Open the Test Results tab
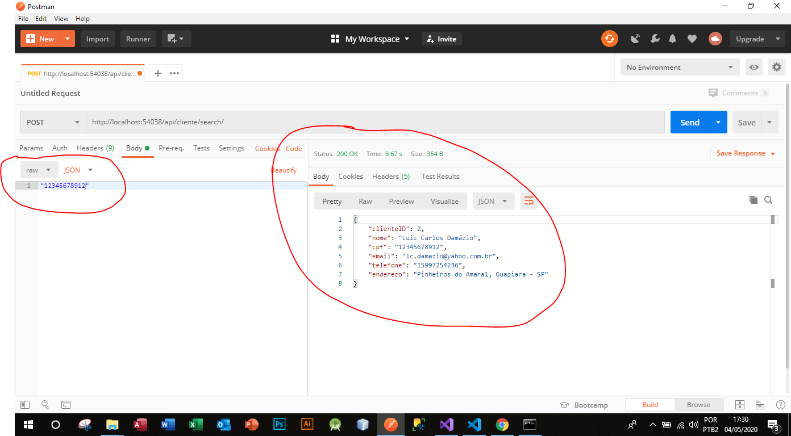This screenshot has width=791, height=436. [x=440, y=176]
